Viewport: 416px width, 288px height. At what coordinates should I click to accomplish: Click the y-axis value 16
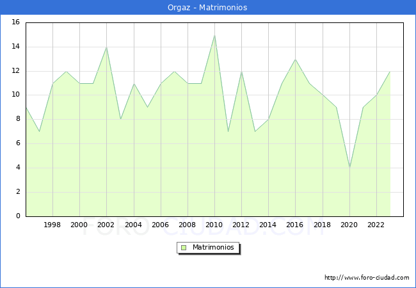(15, 22)
